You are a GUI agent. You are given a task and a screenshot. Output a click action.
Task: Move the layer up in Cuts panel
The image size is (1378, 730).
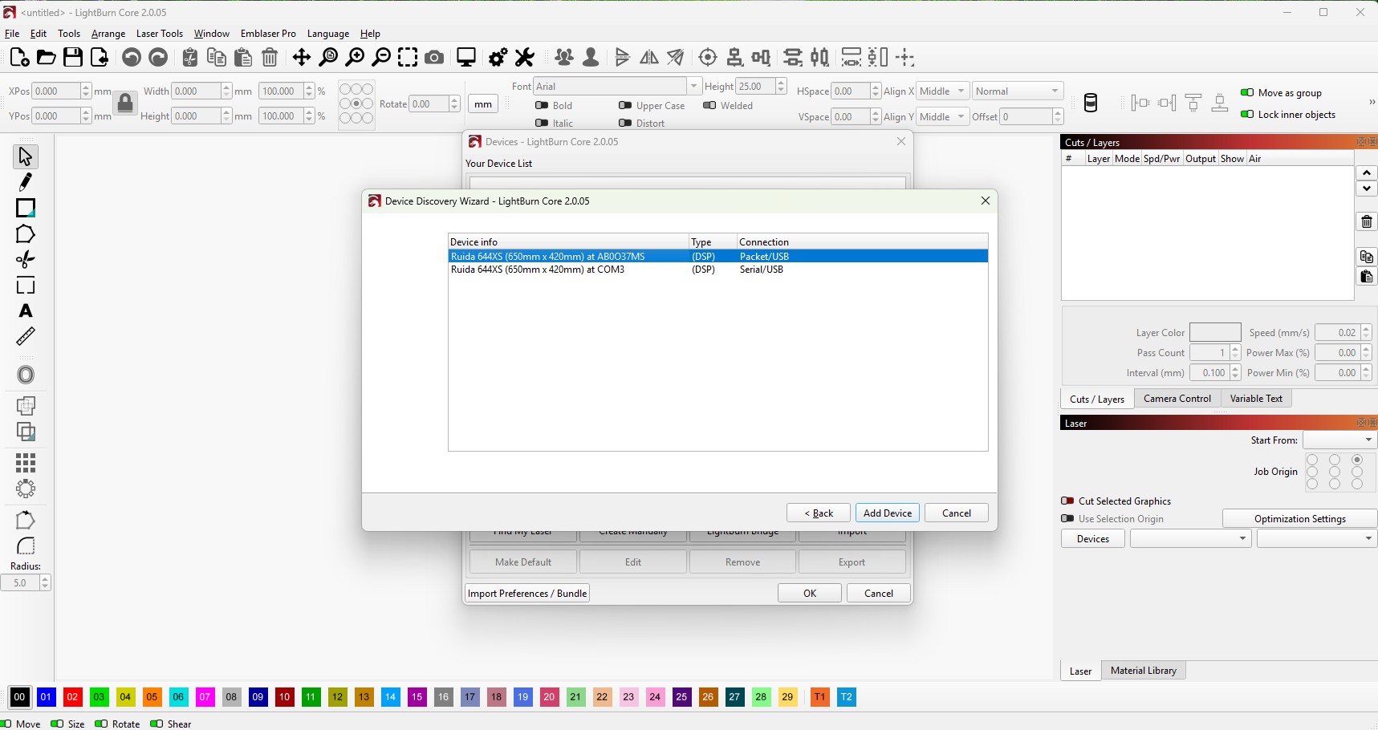(x=1367, y=173)
